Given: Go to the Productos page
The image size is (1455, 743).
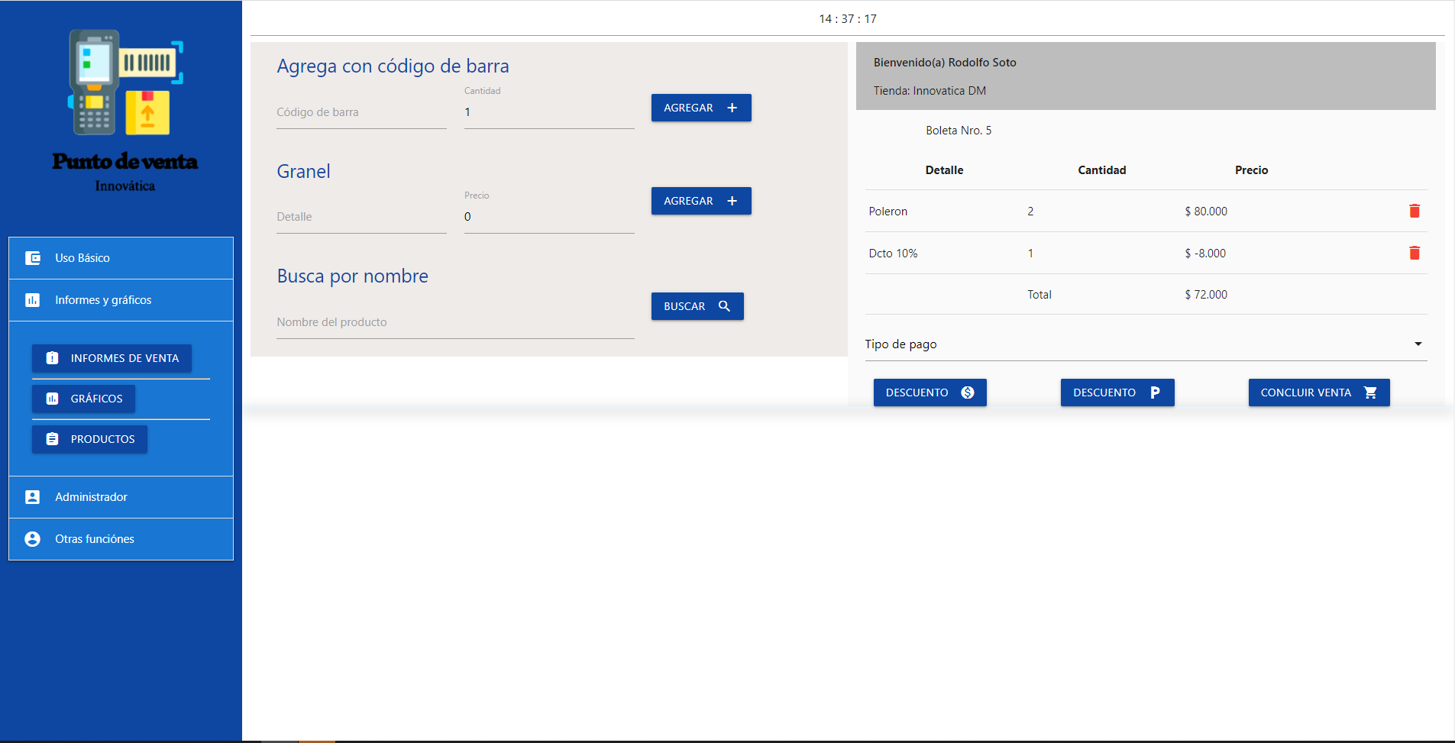Looking at the screenshot, I should click(89, 439).
